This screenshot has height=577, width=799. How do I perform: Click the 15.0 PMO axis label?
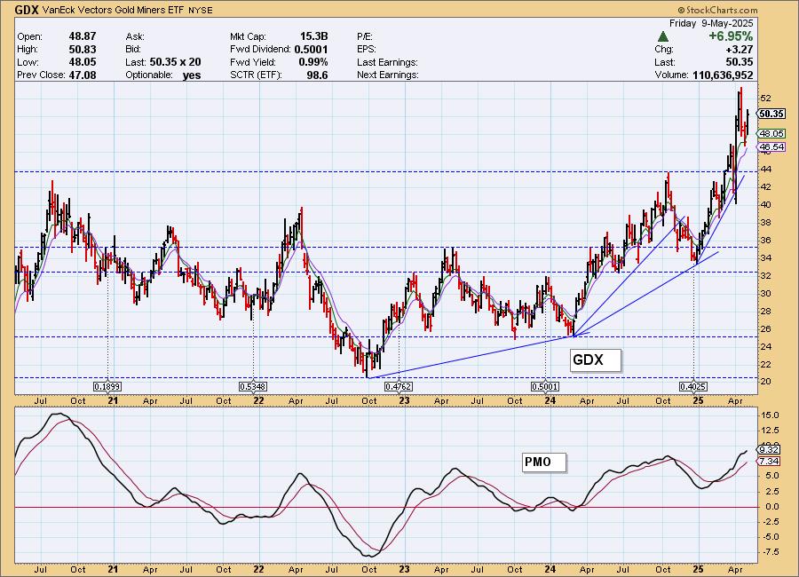[770, 415]
